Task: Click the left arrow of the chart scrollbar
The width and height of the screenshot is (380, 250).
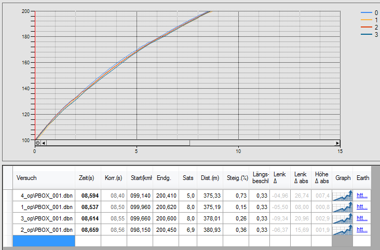Action: (x=44, y=143)
